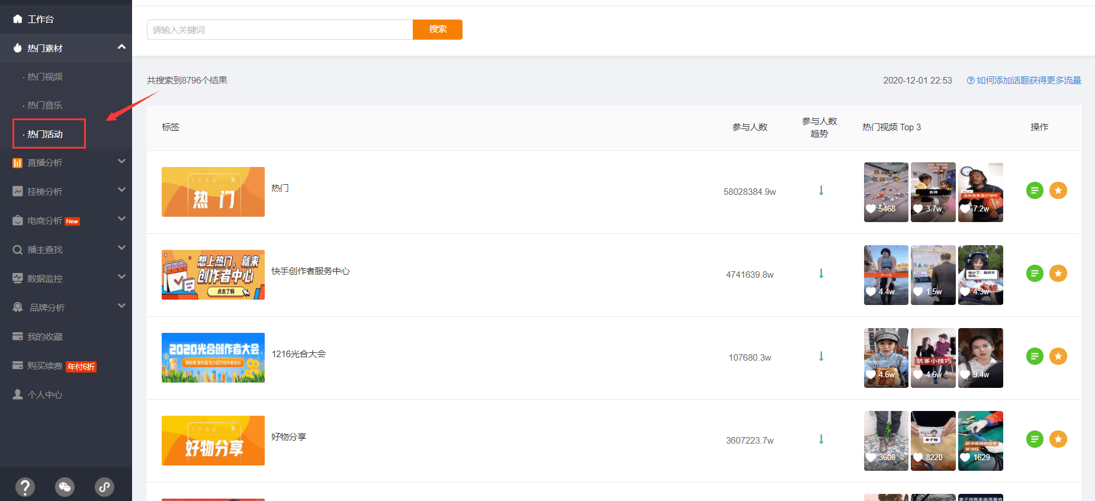Open 热门音乐 submenu item
1095x501 pixels.
(45, 105)
